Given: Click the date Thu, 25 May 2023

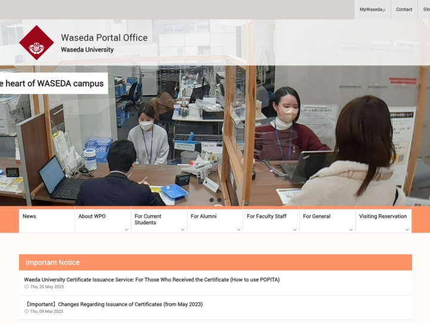Looking at the screenshot, I should tap(47, 287).
